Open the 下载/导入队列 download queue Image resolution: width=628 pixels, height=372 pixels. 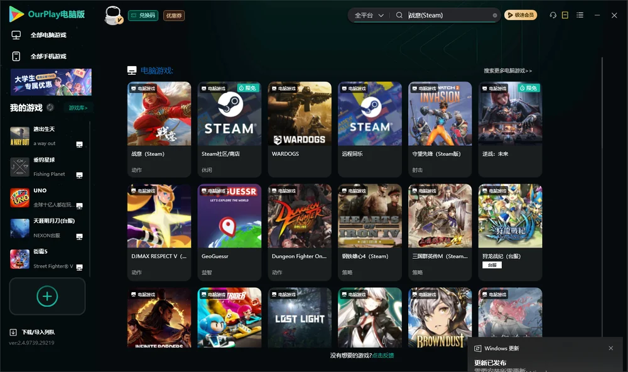click(33, 332)
